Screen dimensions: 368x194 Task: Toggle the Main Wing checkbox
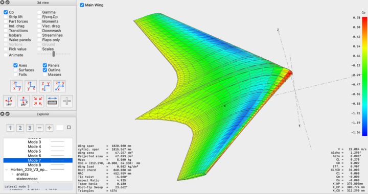82,5
